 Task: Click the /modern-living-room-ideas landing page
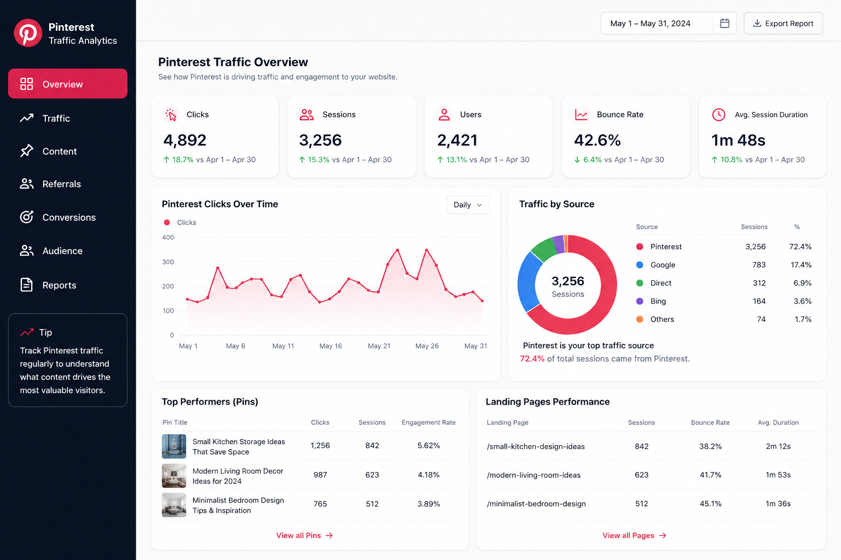coord(533,475)
